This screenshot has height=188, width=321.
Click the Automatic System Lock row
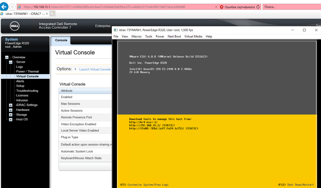click(x=85, y=151)
